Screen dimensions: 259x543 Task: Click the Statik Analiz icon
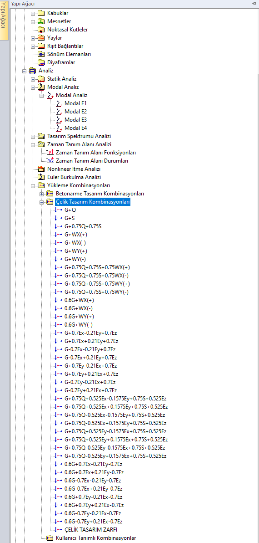41,79
